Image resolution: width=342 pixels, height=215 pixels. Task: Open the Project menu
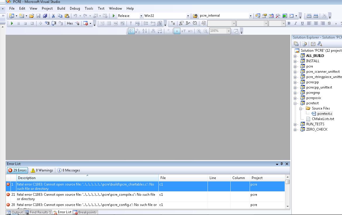pyautogui.click(x=47, y=8)
